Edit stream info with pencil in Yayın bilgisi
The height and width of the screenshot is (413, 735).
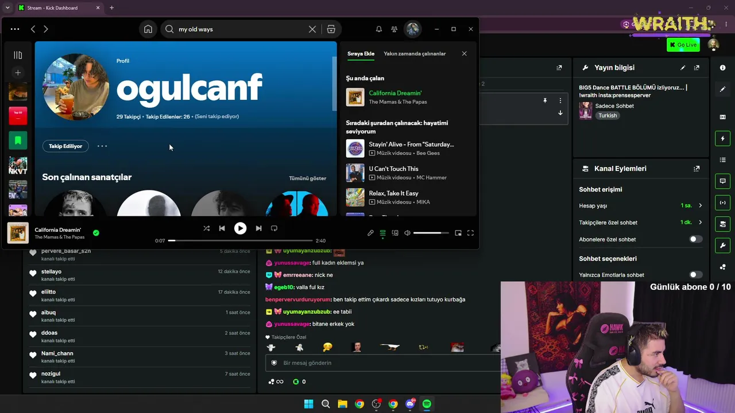(683, 68)
